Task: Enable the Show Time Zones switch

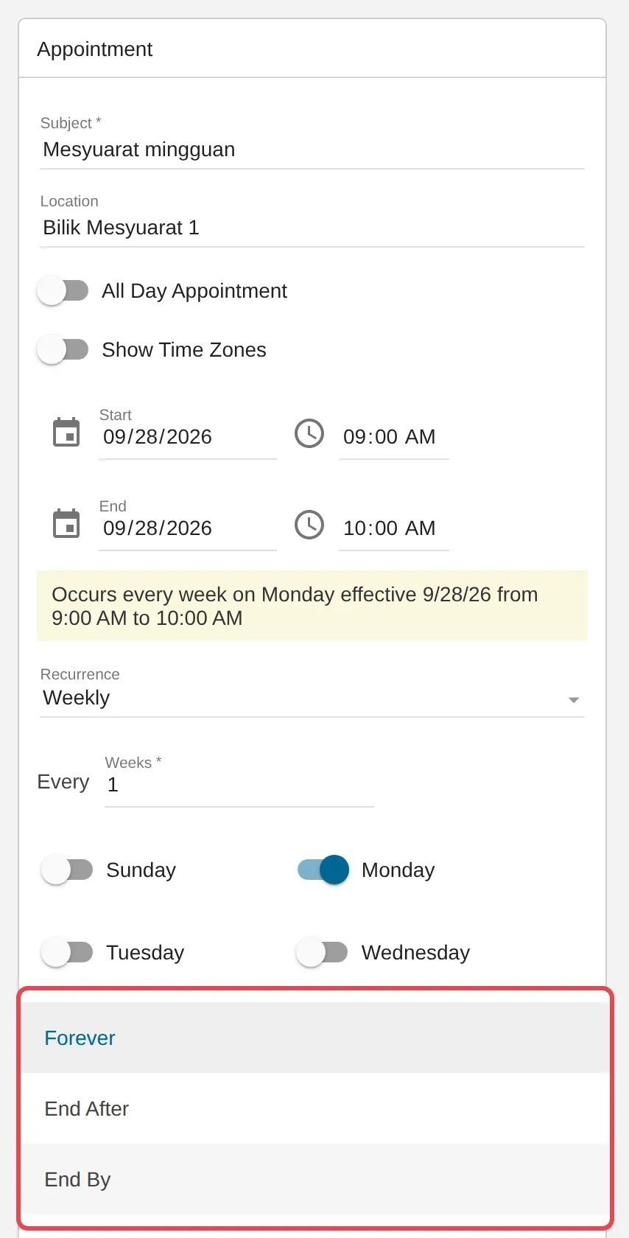Action: (63, 349)
